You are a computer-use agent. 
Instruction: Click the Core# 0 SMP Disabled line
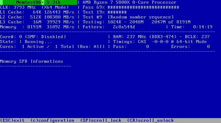(33, 37)
